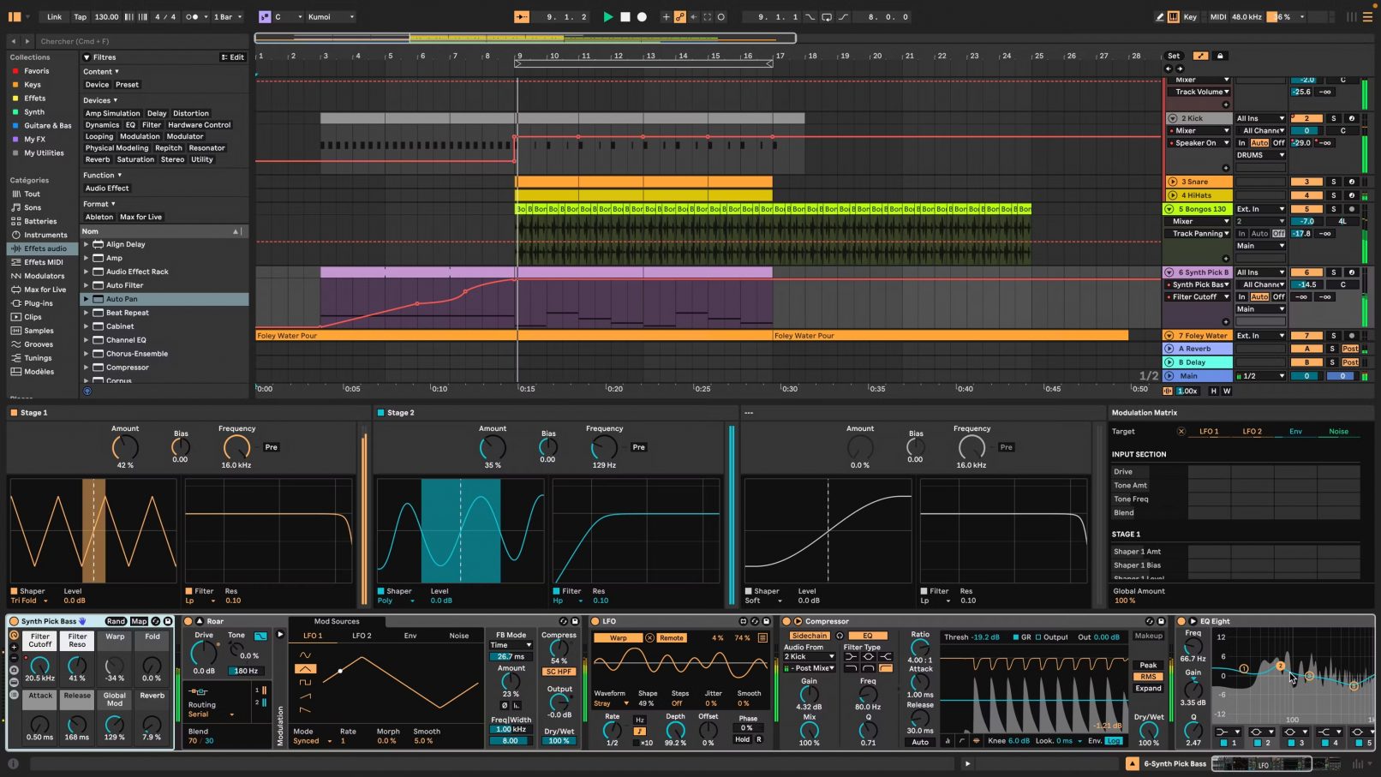This screenshot has height=777, width=1381.
Task: Click the metronome icon in the transport bar
Action: (x=193, y=16)
